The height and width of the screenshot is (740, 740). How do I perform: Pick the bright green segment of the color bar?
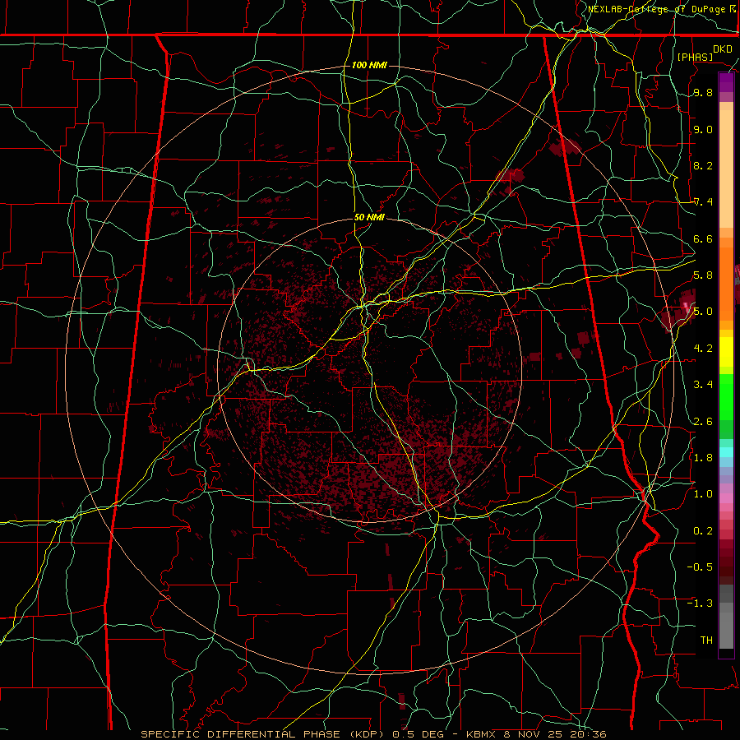tap(726, 397)
